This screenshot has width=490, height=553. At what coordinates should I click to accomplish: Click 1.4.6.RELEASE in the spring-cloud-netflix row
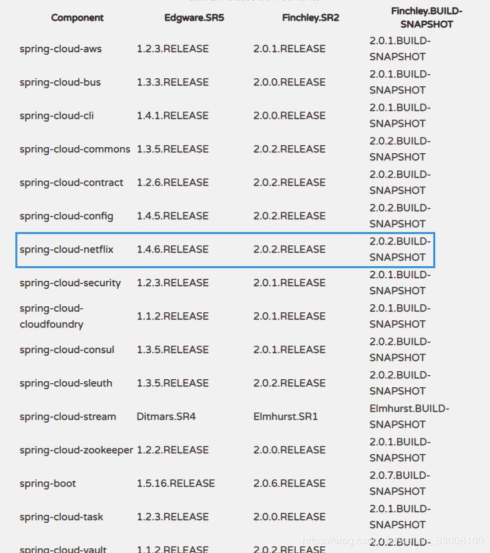coord(172,249)
